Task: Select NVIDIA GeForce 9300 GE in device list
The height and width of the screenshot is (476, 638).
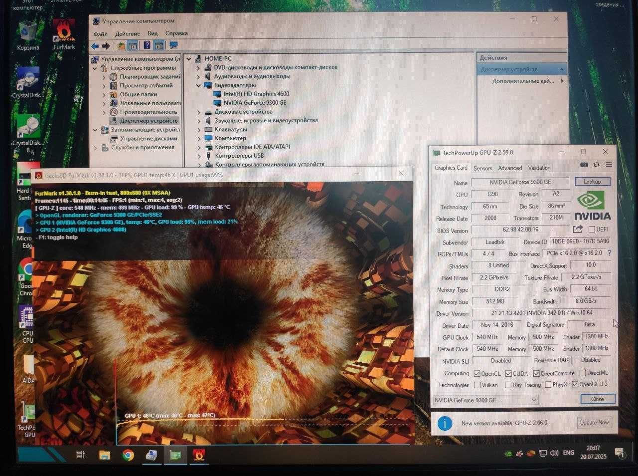Action: (x=255, y=103)
